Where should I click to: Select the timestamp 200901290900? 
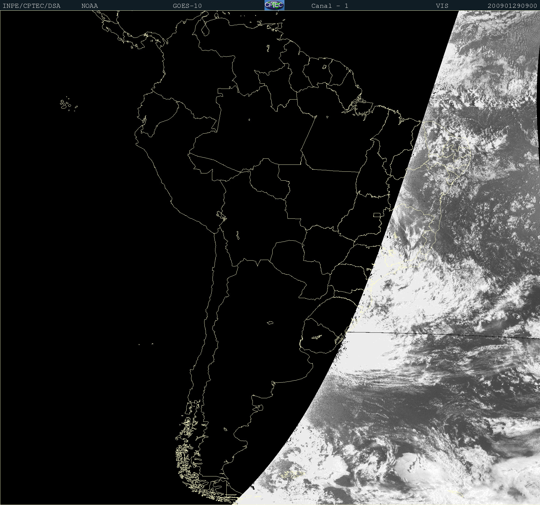pyautogui.click(x=512, y=6)
